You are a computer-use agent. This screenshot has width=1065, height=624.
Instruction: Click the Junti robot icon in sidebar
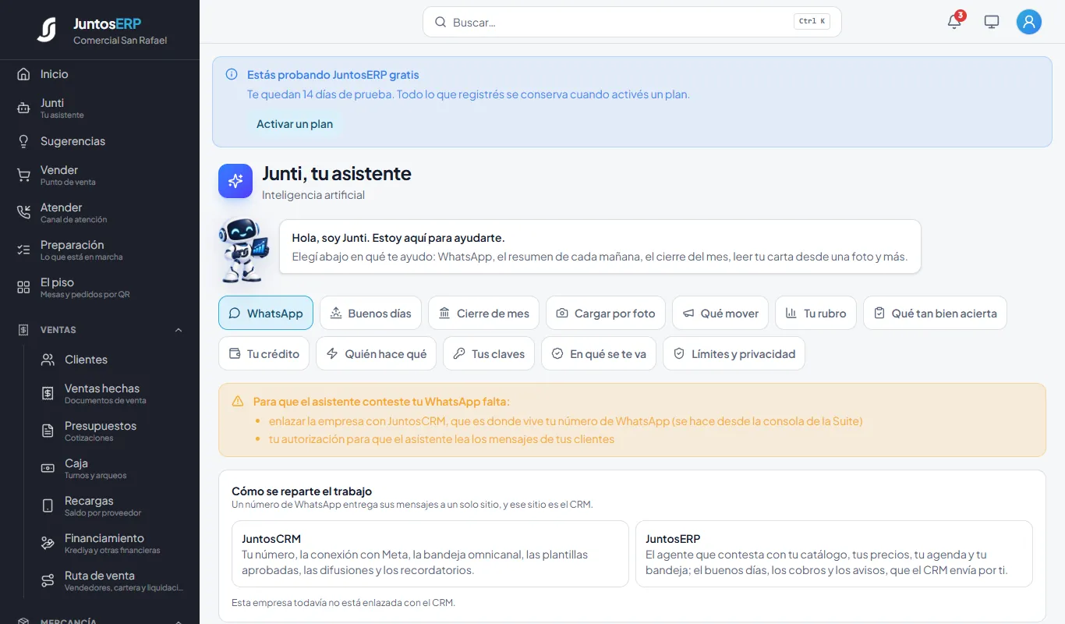(x=23, y=108)
